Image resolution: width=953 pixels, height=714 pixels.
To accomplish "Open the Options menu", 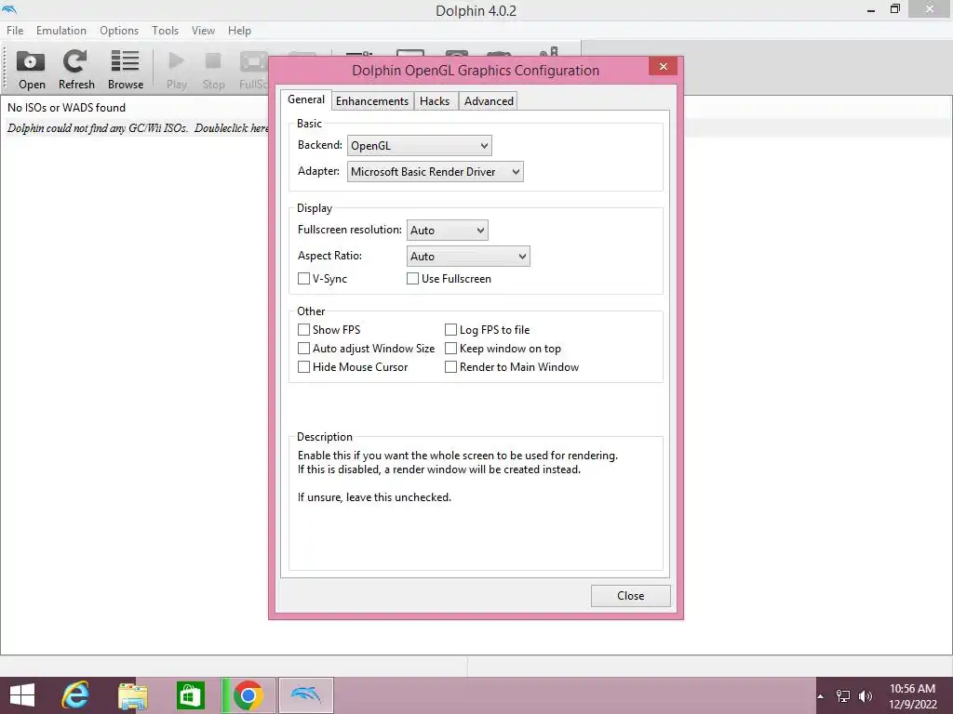I will tap(119, 31).
